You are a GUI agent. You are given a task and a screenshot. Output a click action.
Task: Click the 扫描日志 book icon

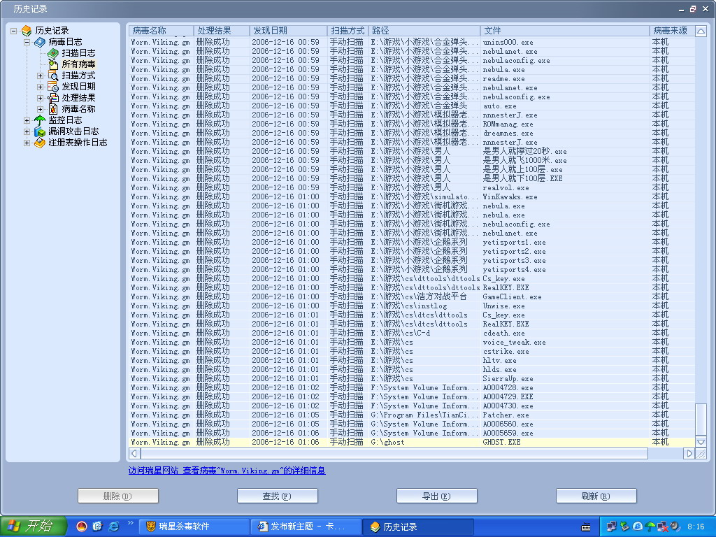[53, 53]
